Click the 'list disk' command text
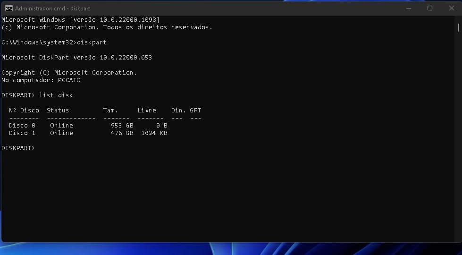 coord(56,95)
